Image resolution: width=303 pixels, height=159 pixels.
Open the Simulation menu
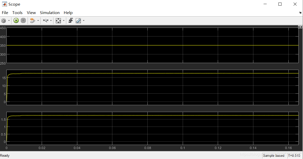click(x=50, y=13)
